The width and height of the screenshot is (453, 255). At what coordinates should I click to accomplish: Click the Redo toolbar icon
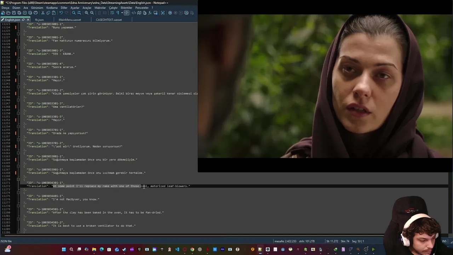click(x=67, y=13)
